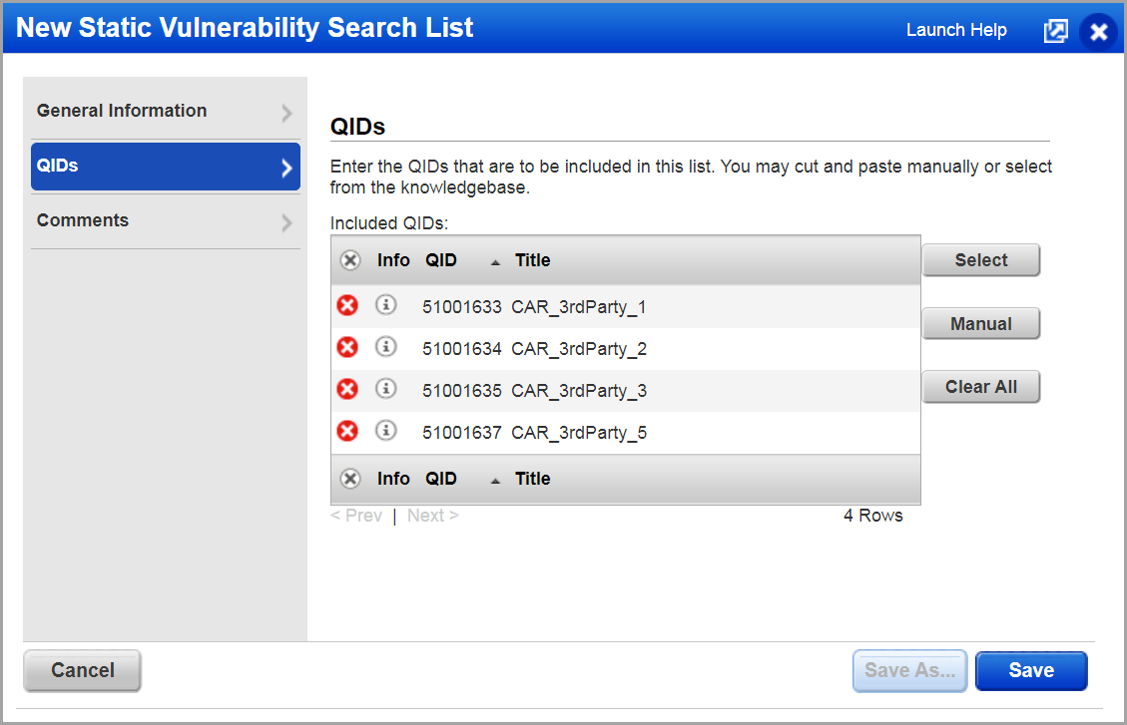
Task: Open help in new window icon
Action: tap(1055, 31)
